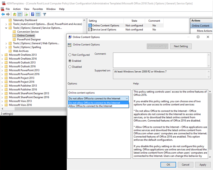
Task: Click the Conversion Service folder icon
Action: 14,32
